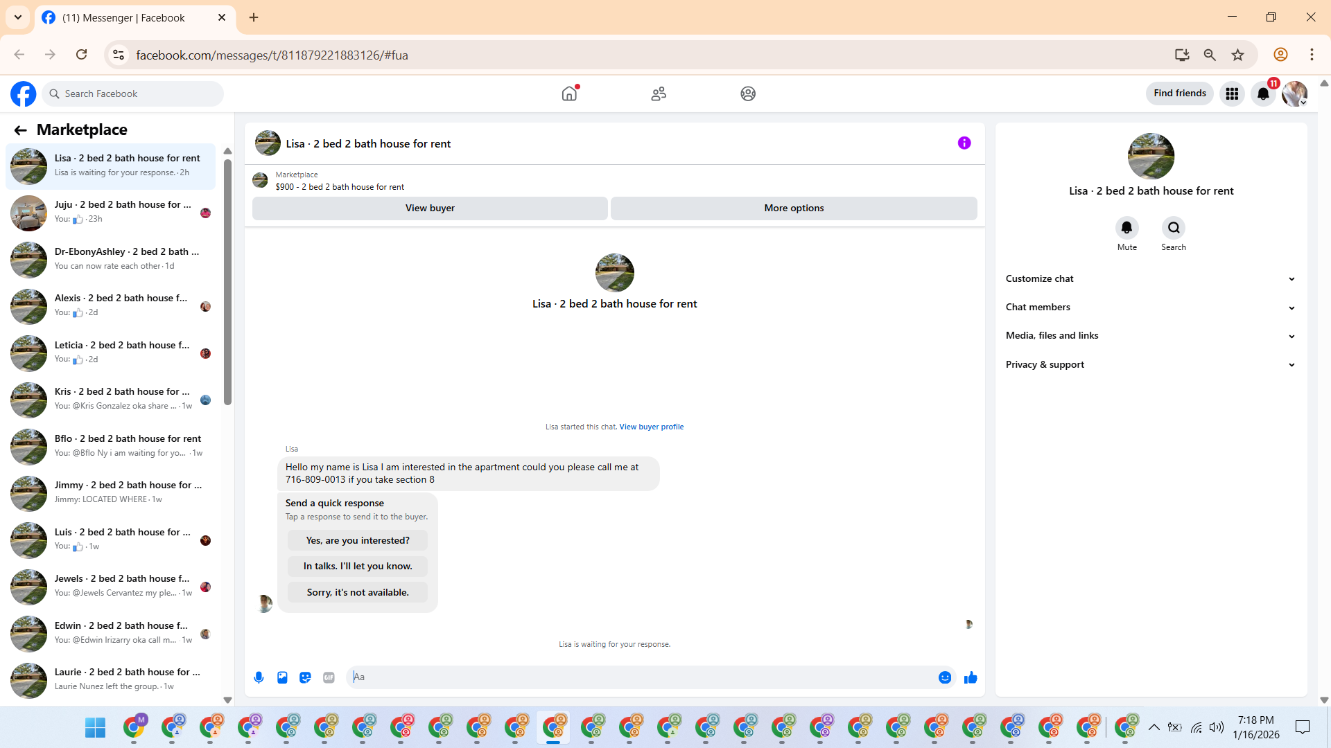Send the quick response "Sorry, it's not available."
Screen dimensions: 1331x748
click(x=358, y=592)
